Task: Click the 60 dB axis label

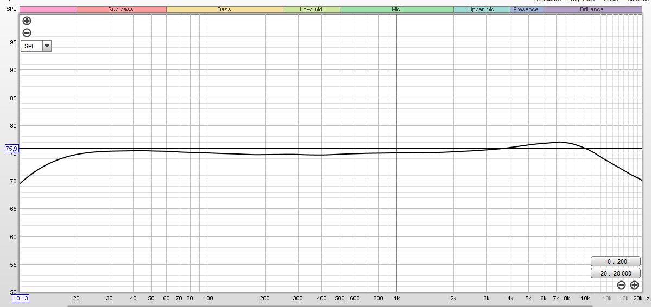Action: point(13,237)
